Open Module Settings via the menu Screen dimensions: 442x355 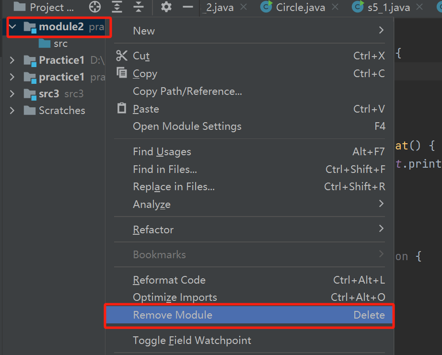(187, 126)
